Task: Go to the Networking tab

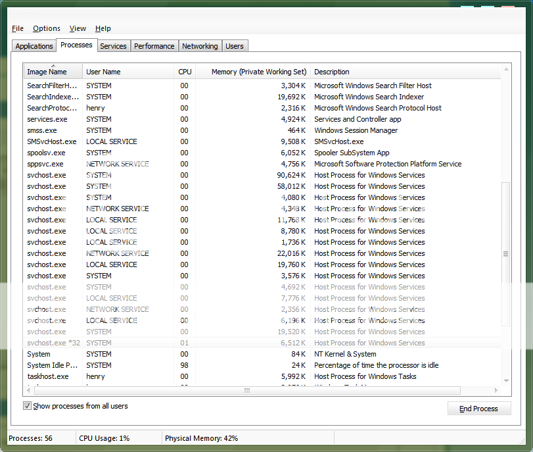Action: pos(200,46)
